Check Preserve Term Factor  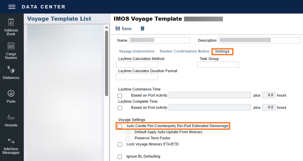point(128,138)
